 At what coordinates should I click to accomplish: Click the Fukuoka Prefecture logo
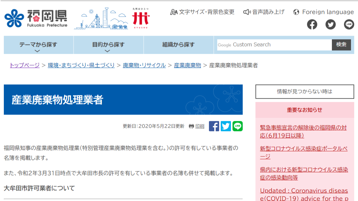[36, 18]
